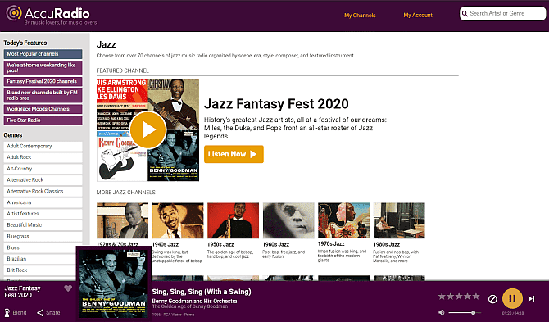This screenshot has width=549, height=322.
Task: Select the Adult Rock genre
Action: coord(43,157)
